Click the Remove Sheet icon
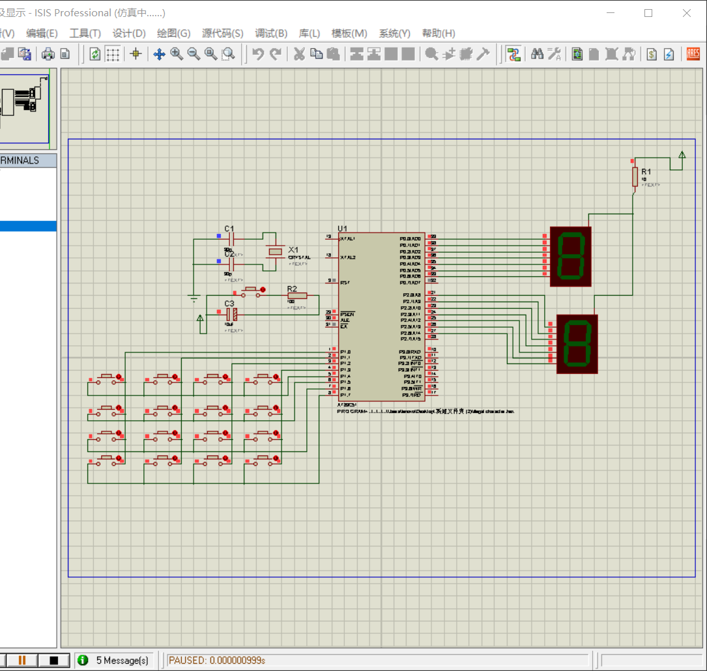 pyautogui.click(x=611, y=54)
